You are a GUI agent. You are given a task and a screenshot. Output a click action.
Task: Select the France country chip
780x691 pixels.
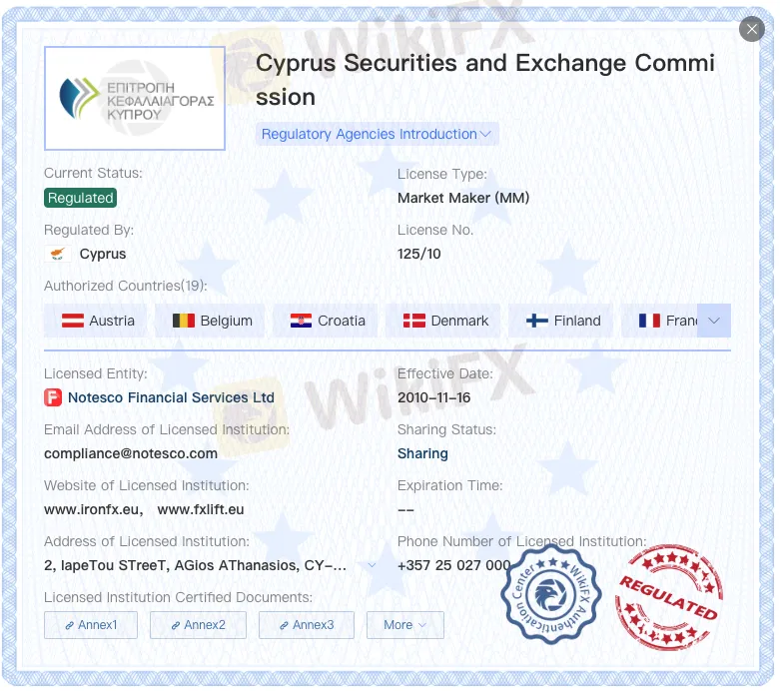click(x=664, y=321)
